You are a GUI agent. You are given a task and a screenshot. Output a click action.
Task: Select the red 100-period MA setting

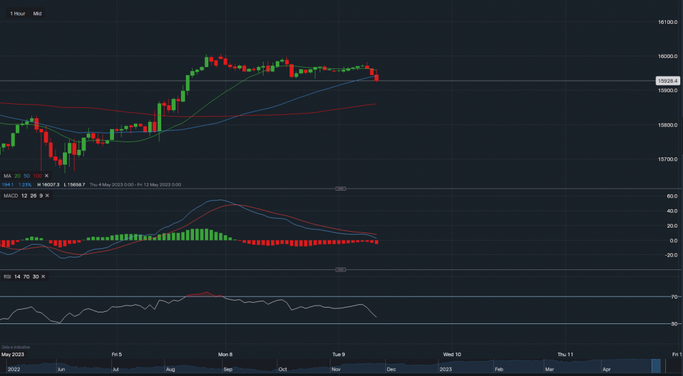click(x=37, y=176)
